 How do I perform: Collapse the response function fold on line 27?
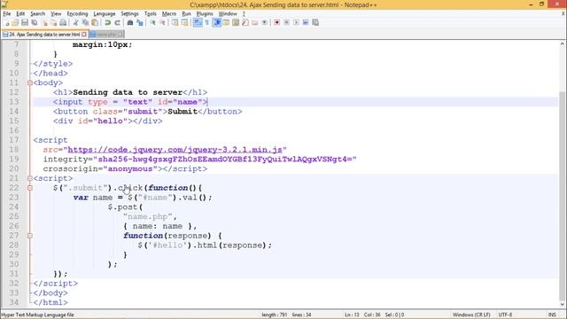(30, 236)
